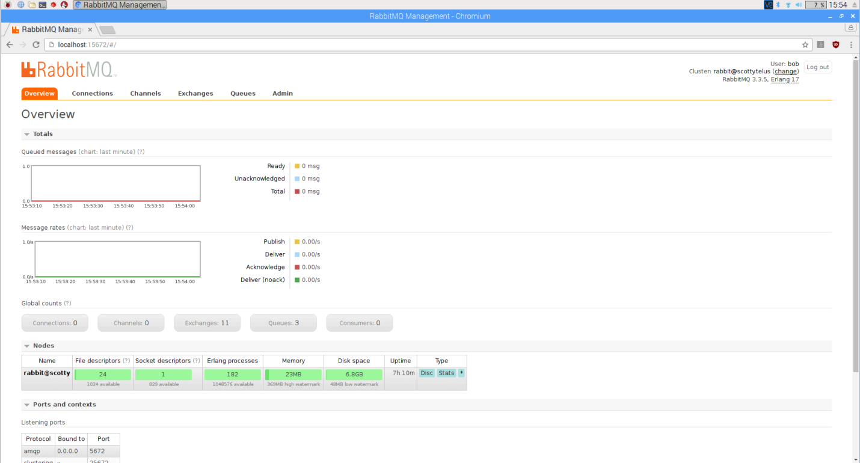Viewport: 860px width, 463px height.
Task: Launch the web browser globe icon
Action: pos(21,5)
